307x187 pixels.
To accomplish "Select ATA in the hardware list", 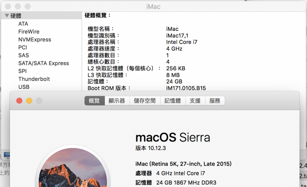I will pyautogui.click(x=23, y=24).
